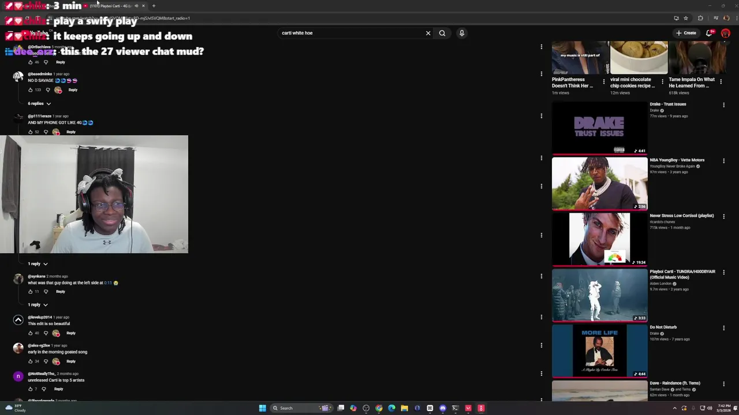Open 'Dave - Raindance (ft. Tems)' title

click(675, 383)
